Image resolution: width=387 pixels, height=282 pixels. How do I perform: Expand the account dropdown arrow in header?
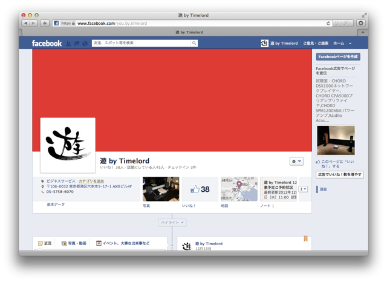350,44
